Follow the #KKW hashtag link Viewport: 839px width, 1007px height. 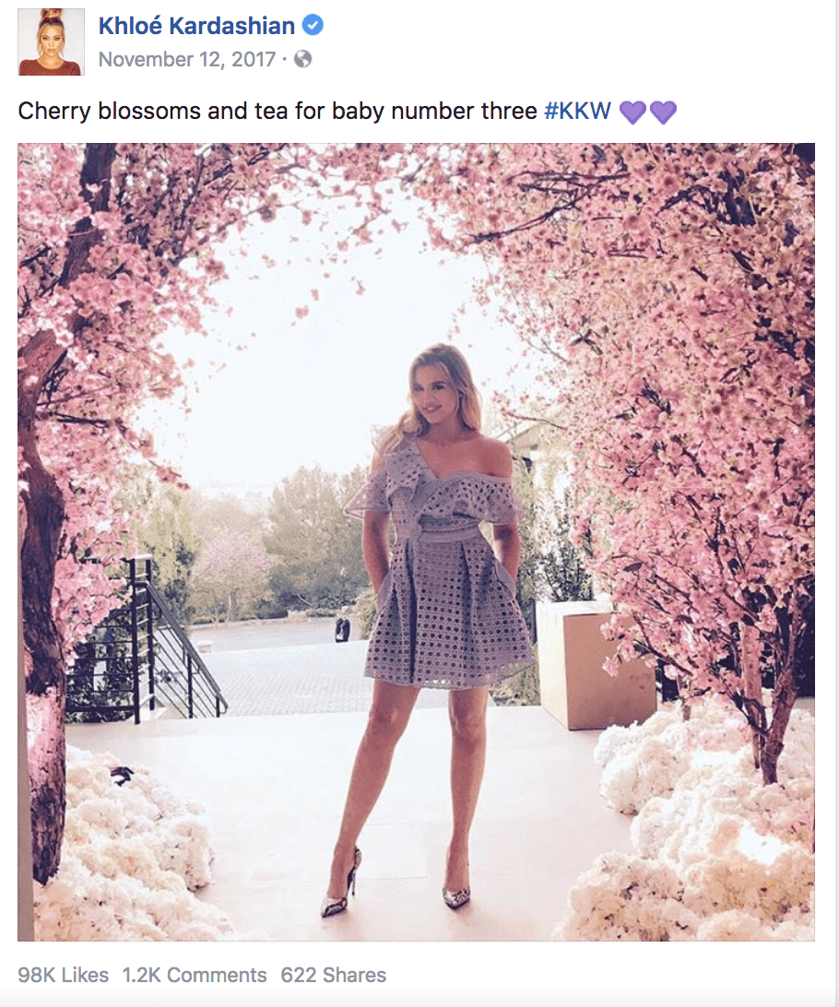point(578,111)
